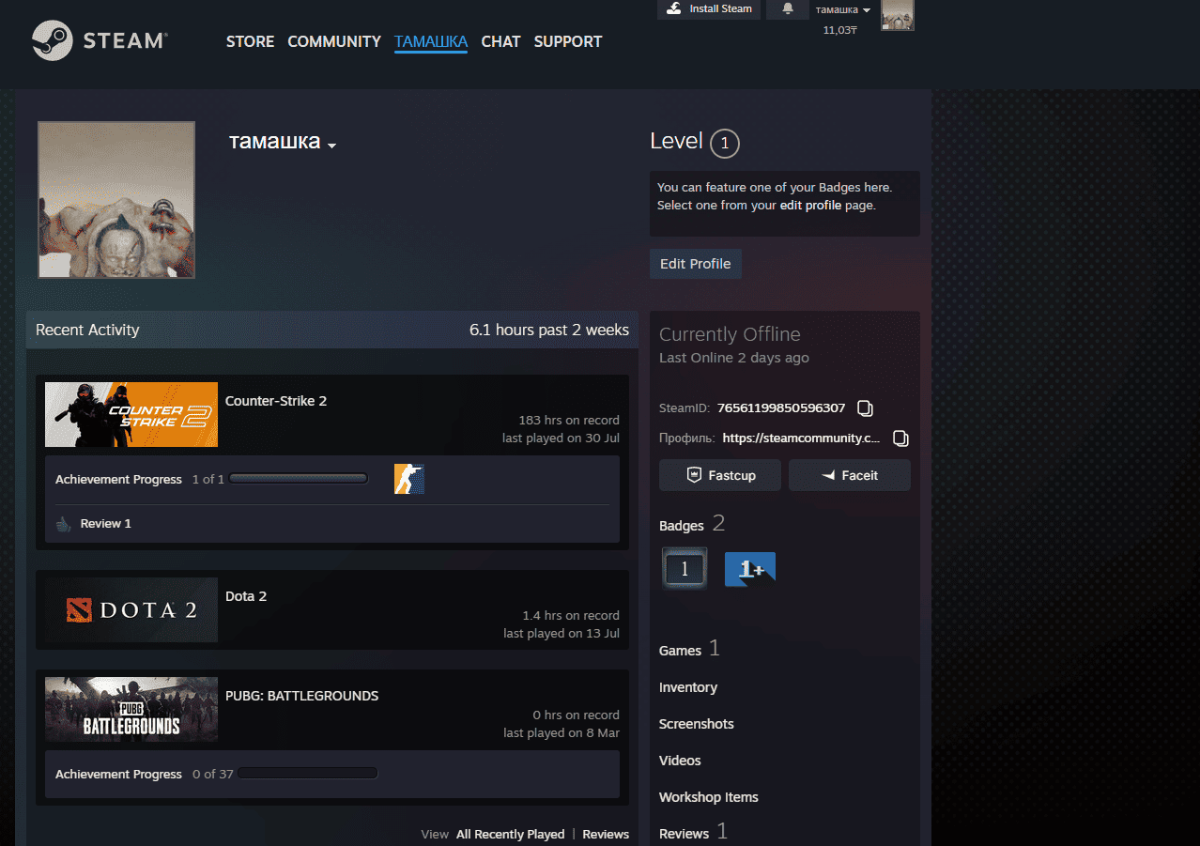Follow the edit profile page link
Screen dimensions: 1200x846
point(810,205)
